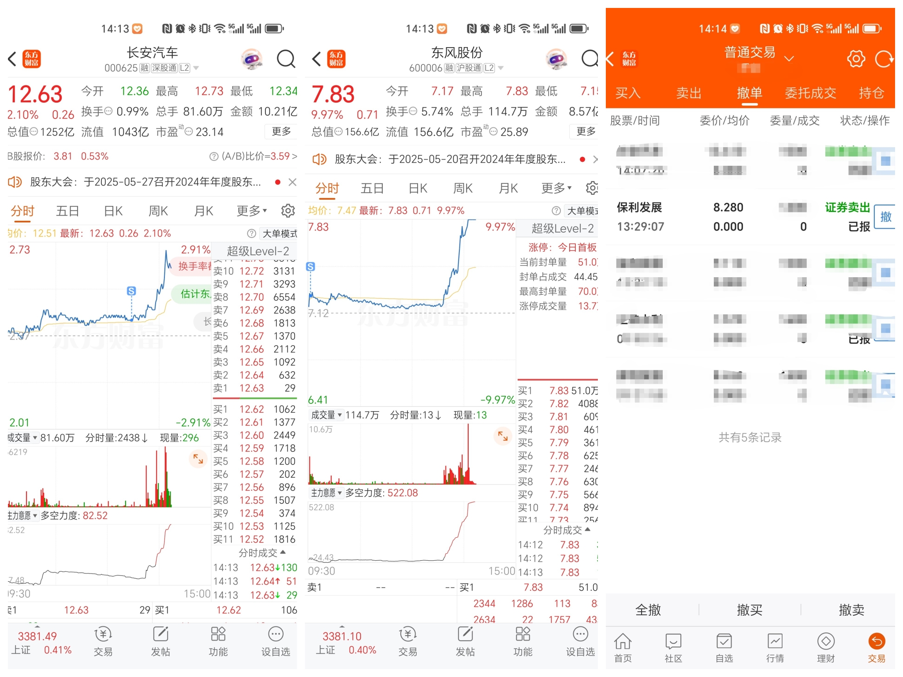The height and width of the screenshot is (677, 903).
Task: Refresh the trading order list
Action: click(x=884, y=59)
